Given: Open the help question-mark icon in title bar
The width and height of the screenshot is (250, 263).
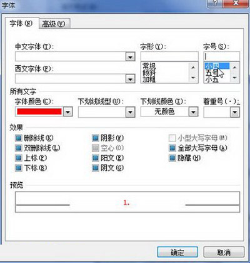Looking at the screenshot, I should coord(216,3).
